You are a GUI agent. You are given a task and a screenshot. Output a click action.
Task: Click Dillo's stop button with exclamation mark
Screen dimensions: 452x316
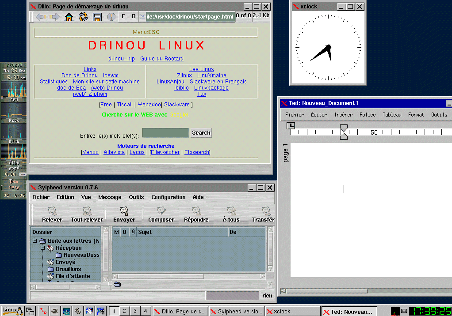tap(111, 17)
